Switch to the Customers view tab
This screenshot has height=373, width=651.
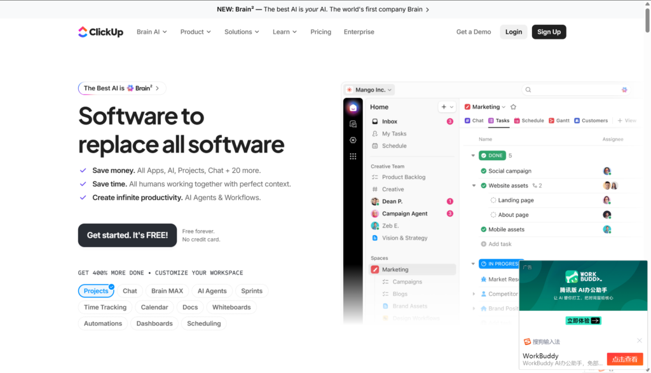coord(591,121)
